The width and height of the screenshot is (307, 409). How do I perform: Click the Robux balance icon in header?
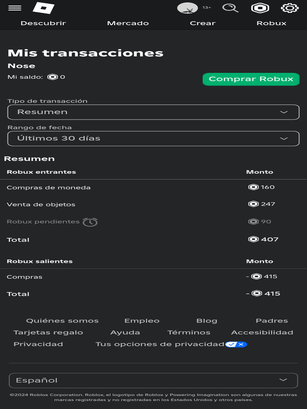pyautogui.click(x=260, y=8)
